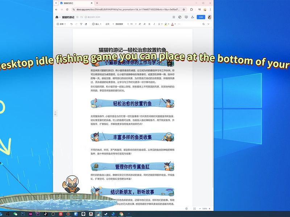
Task: Toggle italic formatting
Action: pos(154,24)
